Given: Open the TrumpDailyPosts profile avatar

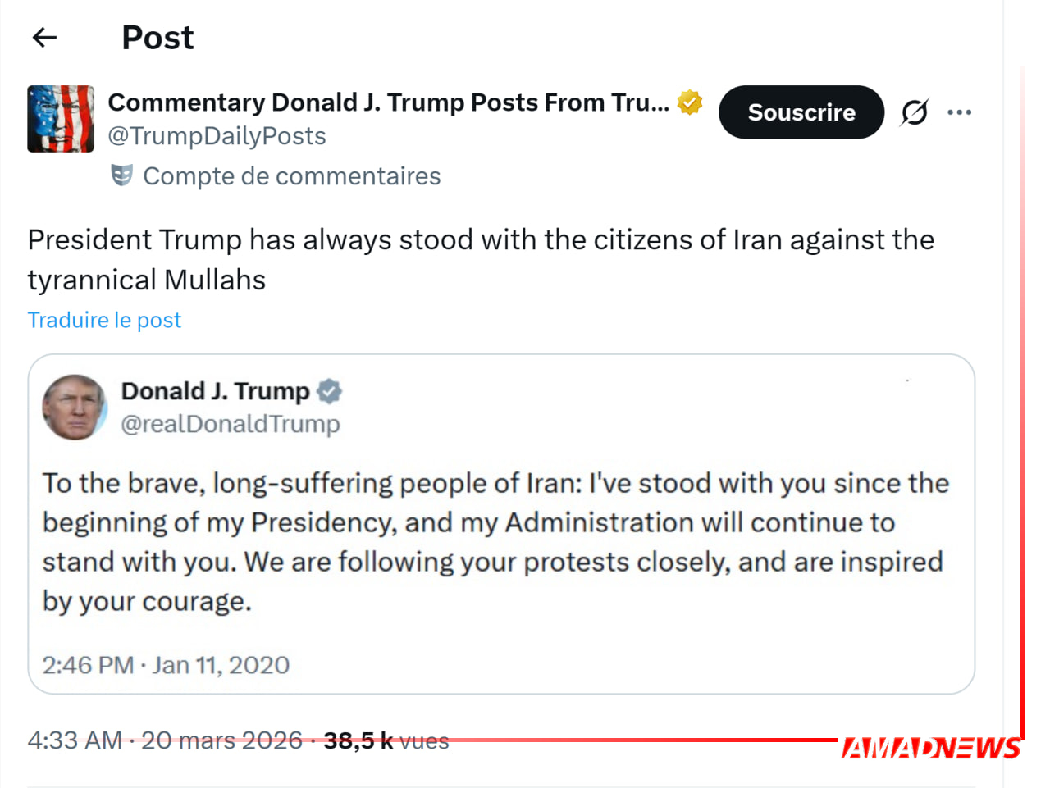Looking at the screenshot, I should (61, 119).
